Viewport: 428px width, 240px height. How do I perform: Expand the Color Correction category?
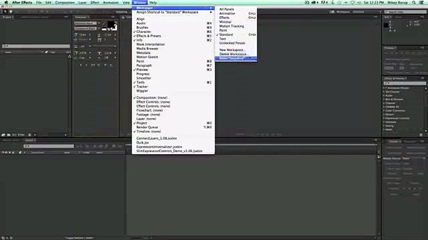click(x=384, y=111)
